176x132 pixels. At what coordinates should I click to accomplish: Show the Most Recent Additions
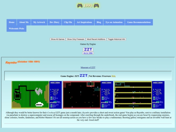[x=96, y=39]
